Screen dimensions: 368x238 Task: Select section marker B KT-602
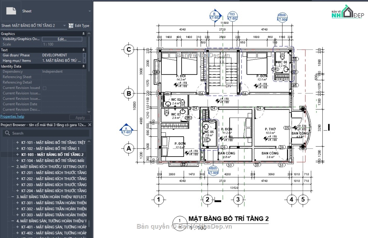point(215,15)
